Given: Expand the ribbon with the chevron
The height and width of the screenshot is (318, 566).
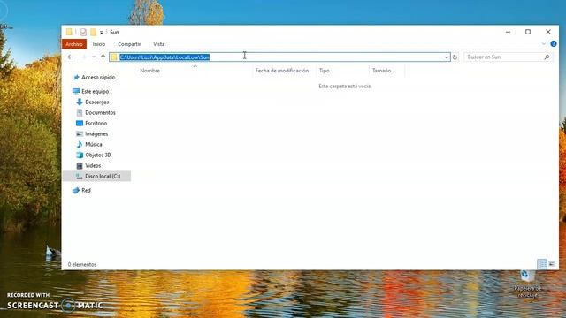Looking at the screenshot, I should click(x=544, y=44).
